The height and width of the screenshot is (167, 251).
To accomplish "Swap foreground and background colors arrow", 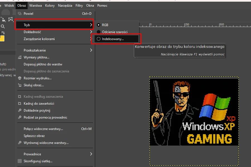I will [x=3, y=33].
